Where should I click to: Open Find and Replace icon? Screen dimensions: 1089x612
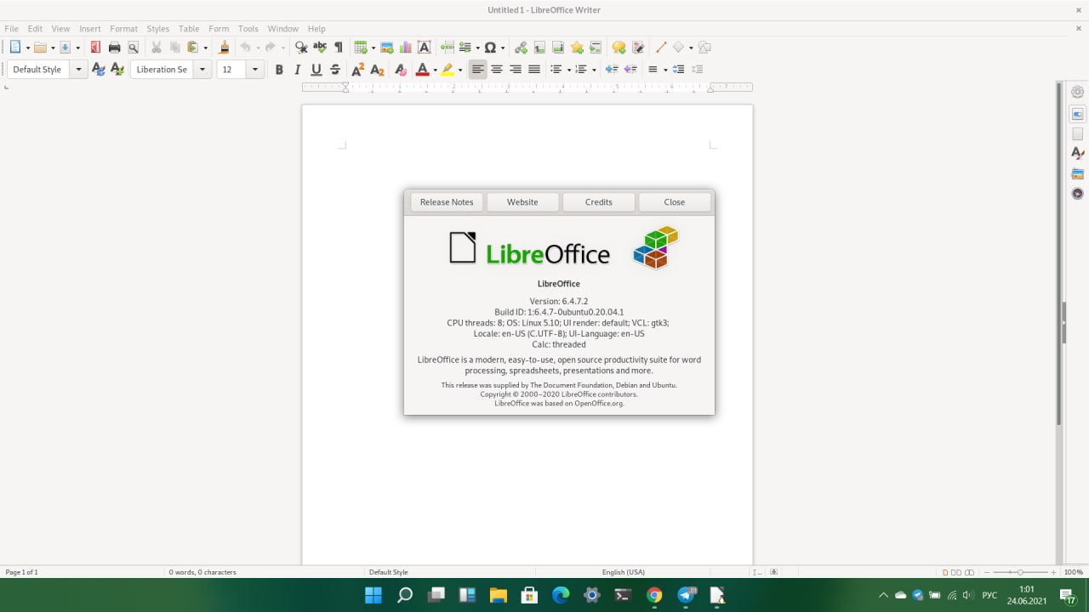tap(301, 48)
